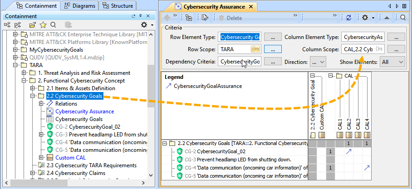This screenshot has height=189, width=412.
Task: Click the collapse criteria up-arrow icon
Action: 386,18
